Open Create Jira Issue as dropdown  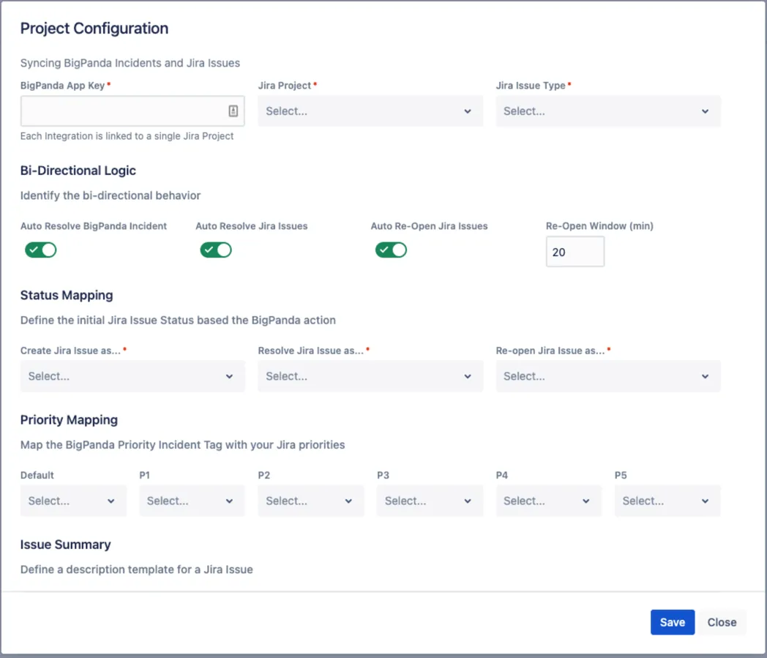click(x=132, y=376)
